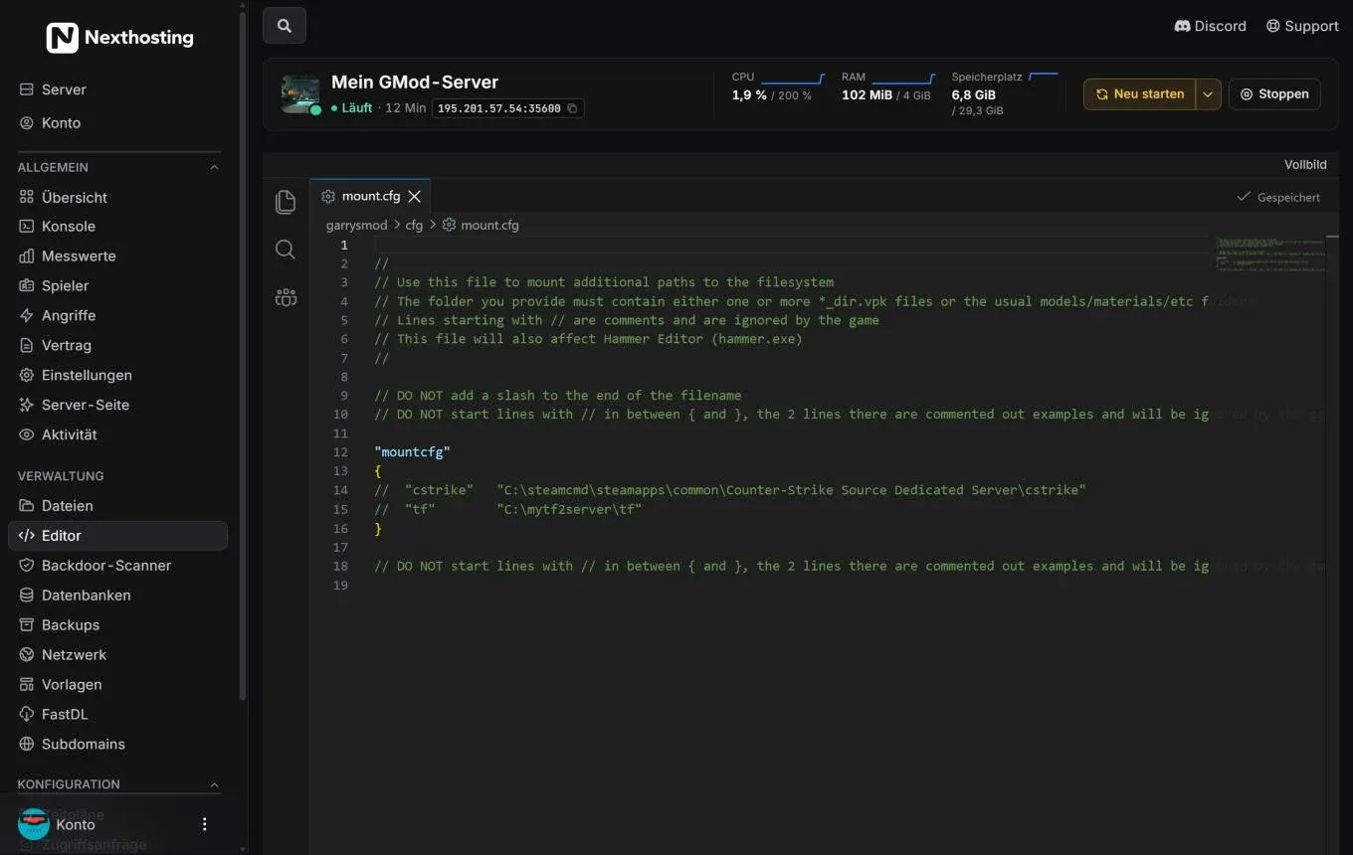
Task: Open Discord link in header
Action: pos(1211,26)
